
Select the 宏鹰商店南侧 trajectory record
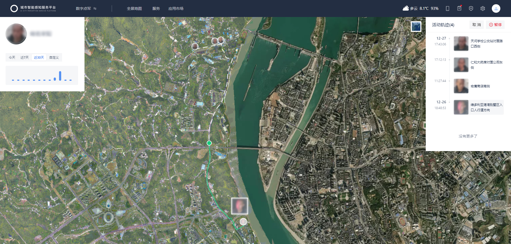click(478, 86)
